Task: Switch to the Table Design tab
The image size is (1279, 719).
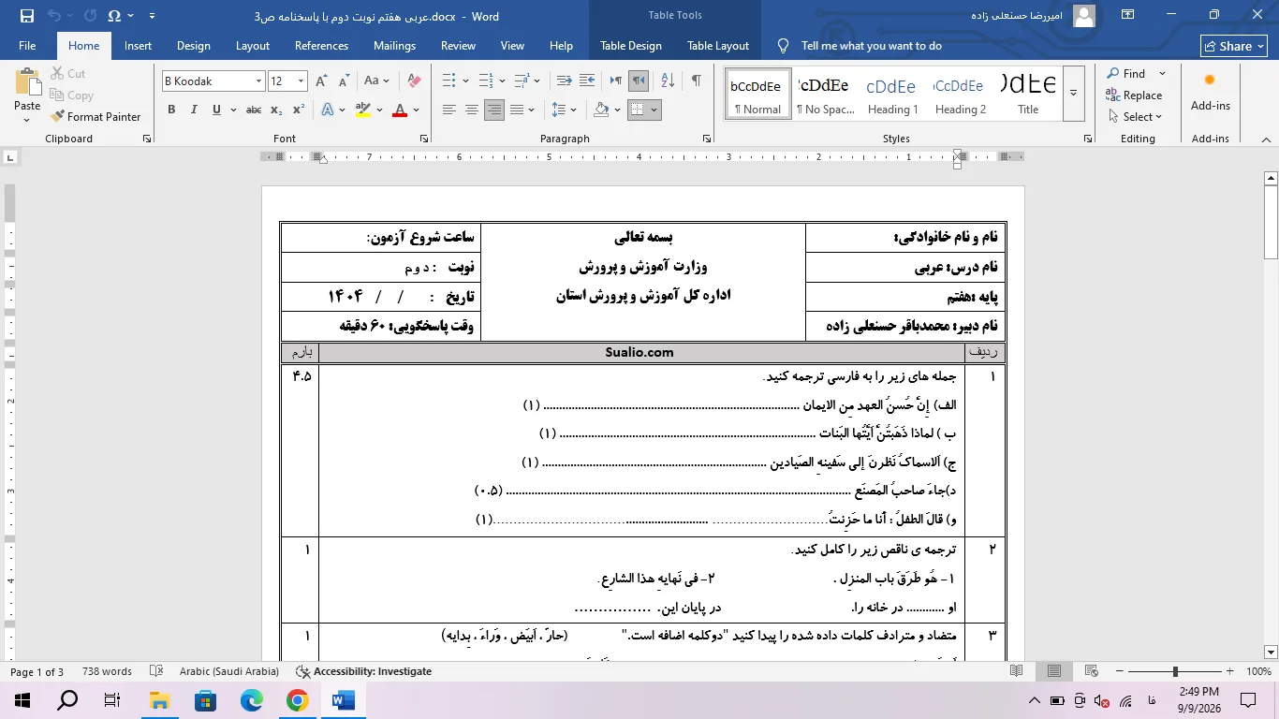Action: tap(631, 46)
